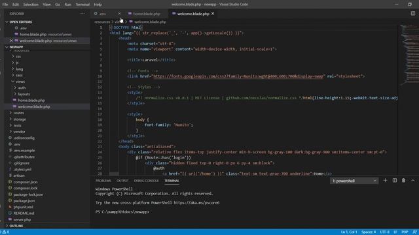Click Ln 1, Col 1 in status bar
Viewport: 419px width, 235px height.
pos(349,232)
